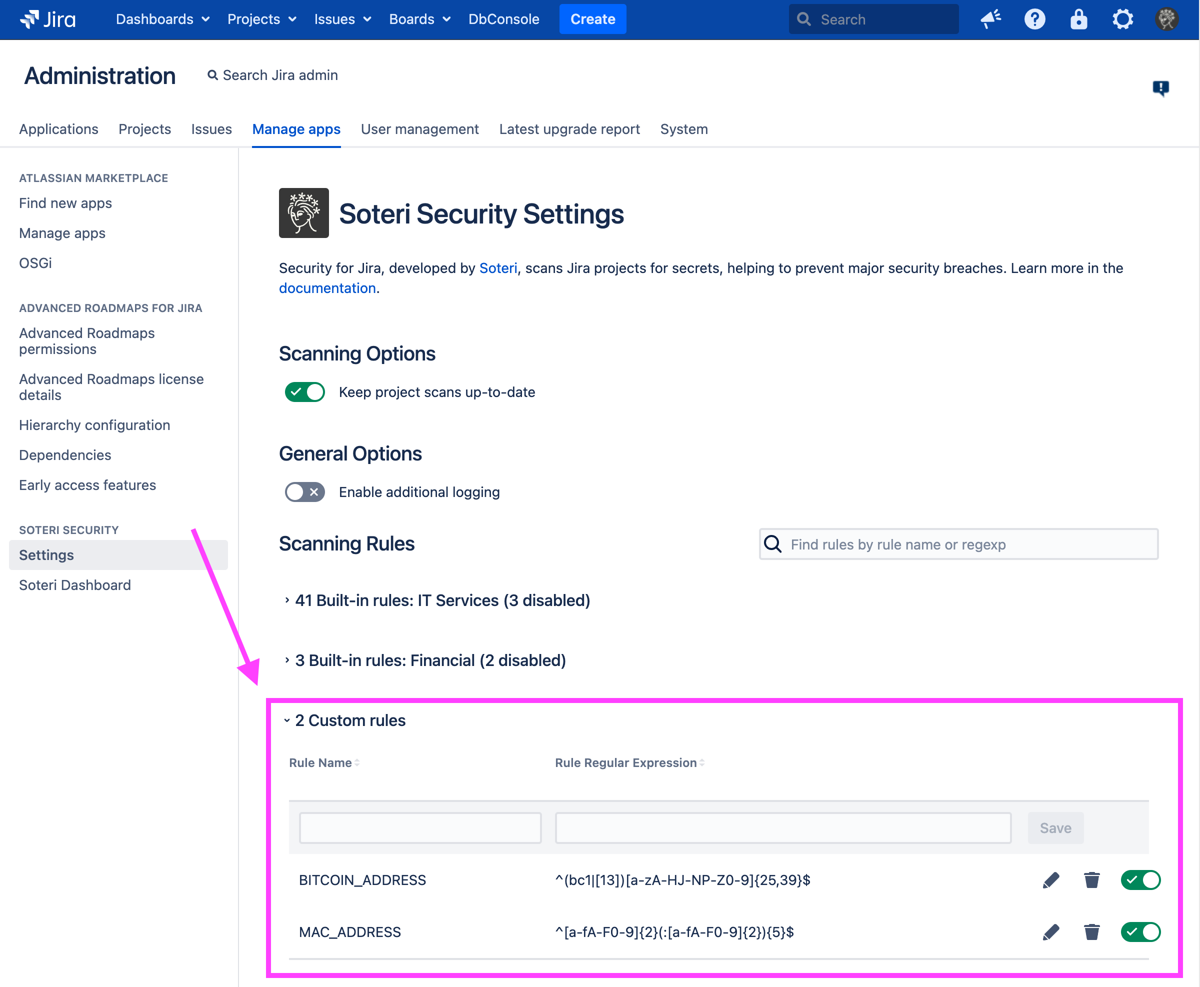Viewport: 1200px width, 987px height.
Task: Click the Jira logo
Action: pos(47,19)
